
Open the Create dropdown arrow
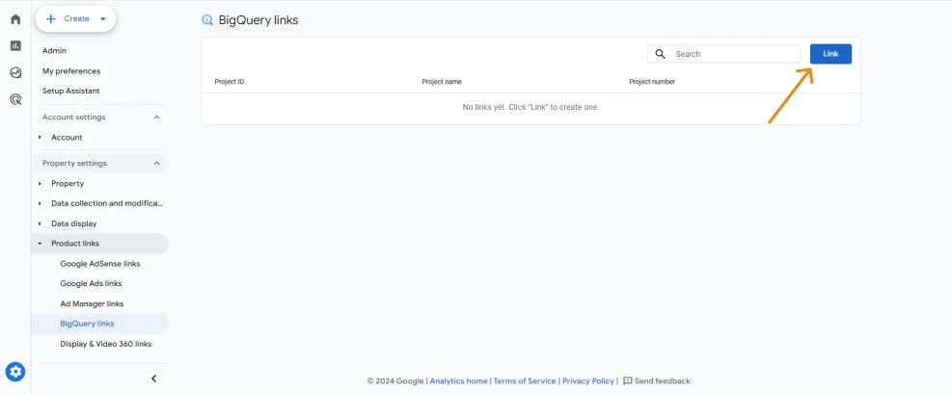click(x=102, y=19)
